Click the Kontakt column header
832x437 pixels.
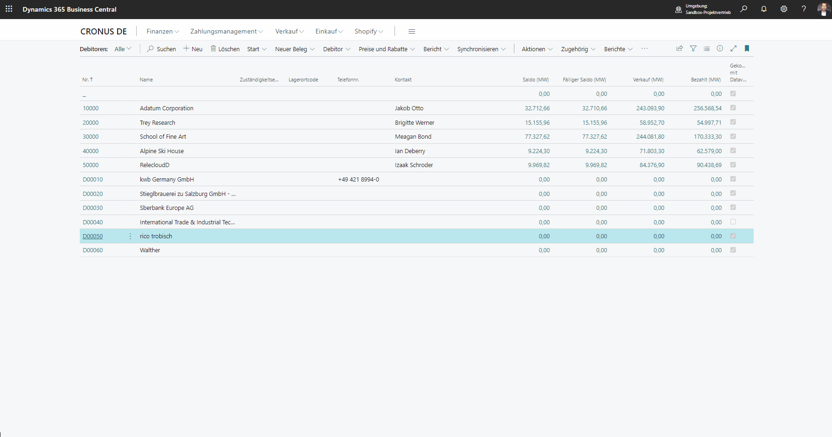403,80
